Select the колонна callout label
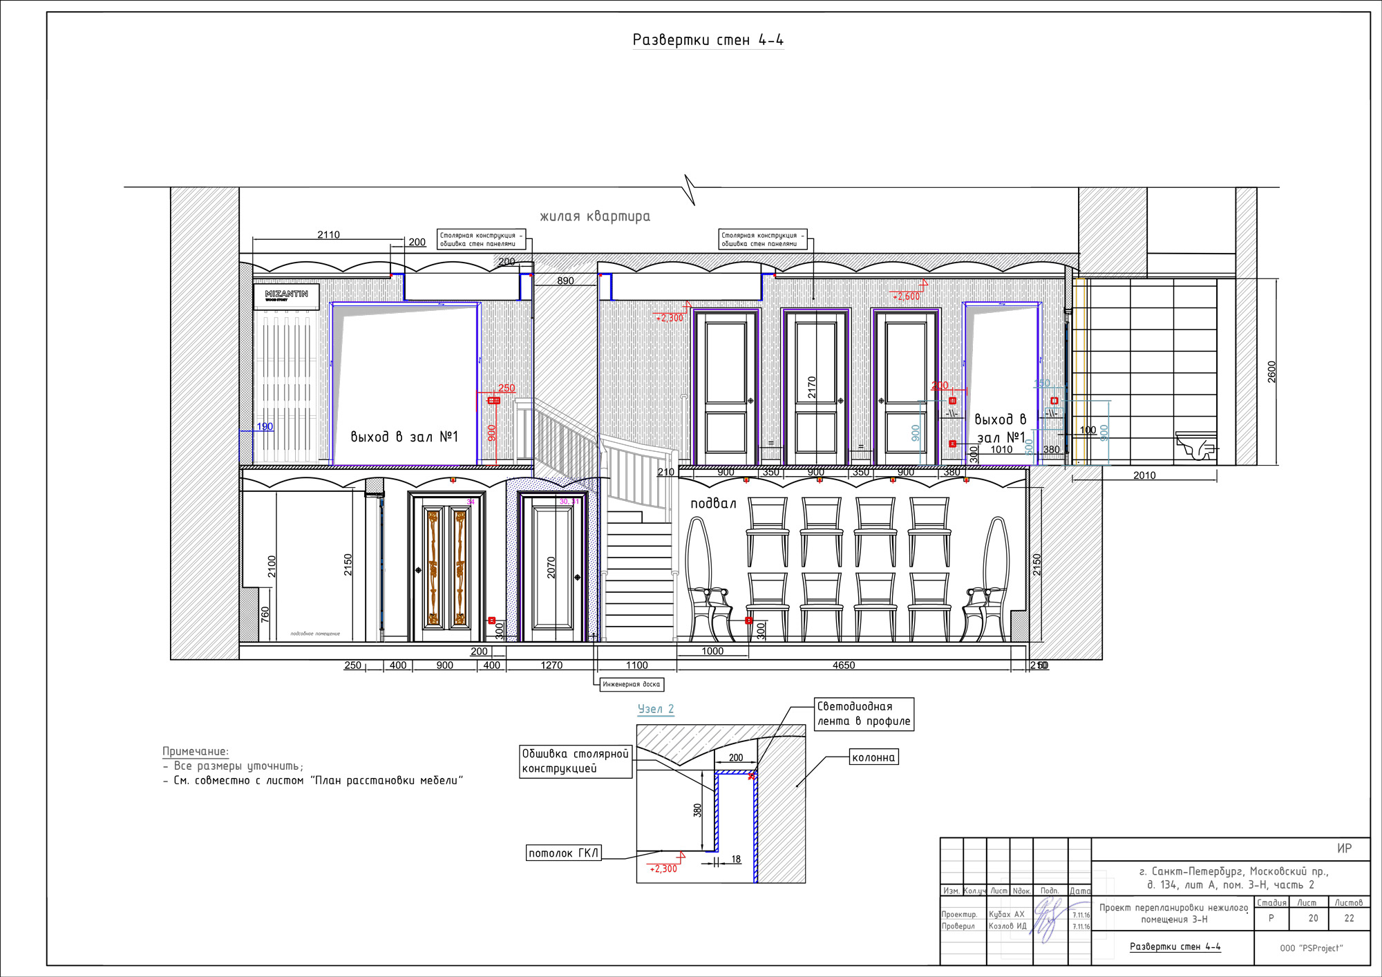The image size is (1382, 977). coord(873,757)
